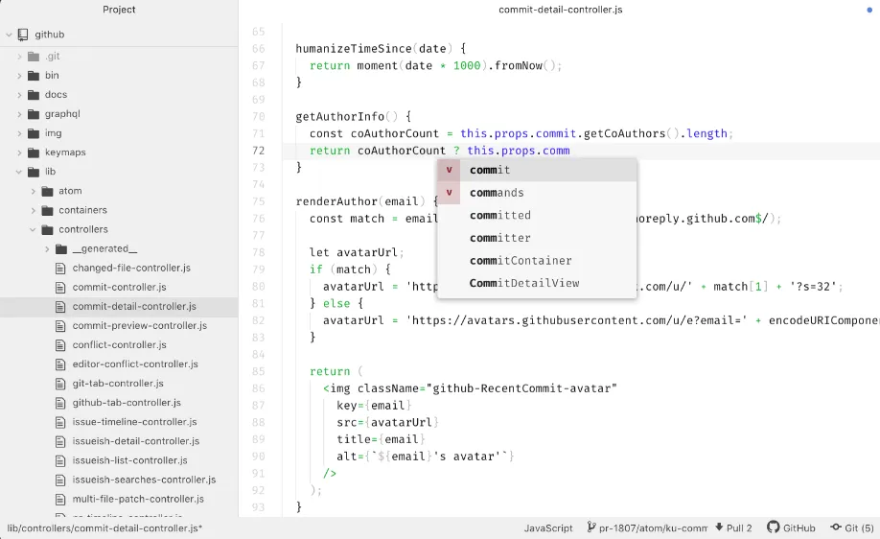Switch to the commit-detail-controller.js tab

pos(560,10)
